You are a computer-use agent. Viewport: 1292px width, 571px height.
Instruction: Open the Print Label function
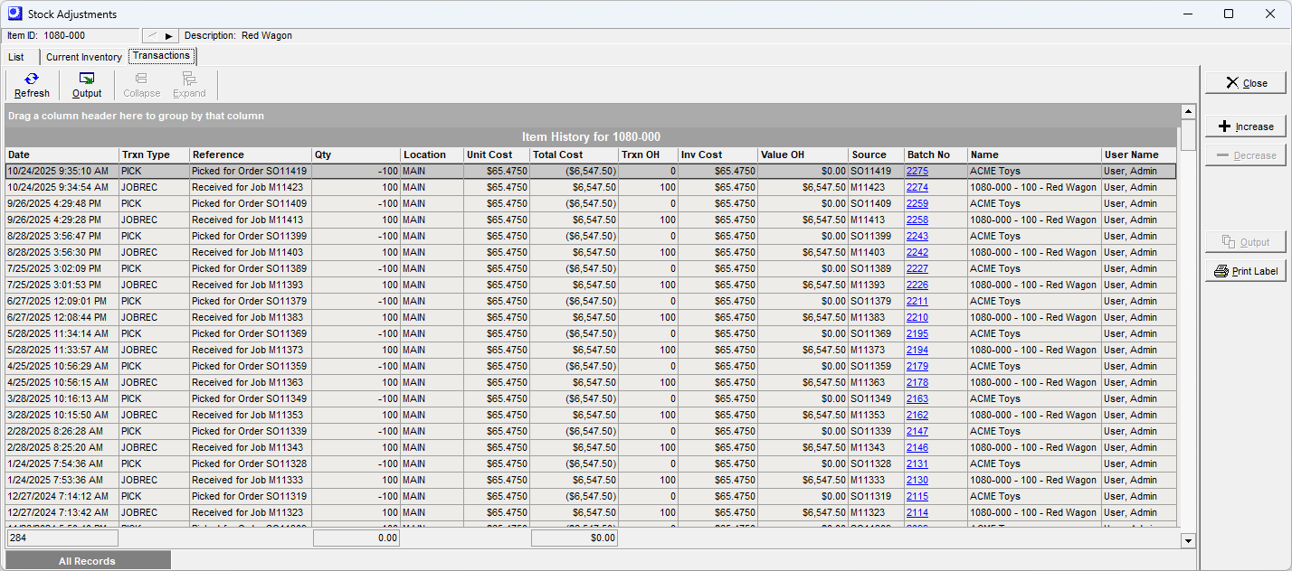(1246, 269)
